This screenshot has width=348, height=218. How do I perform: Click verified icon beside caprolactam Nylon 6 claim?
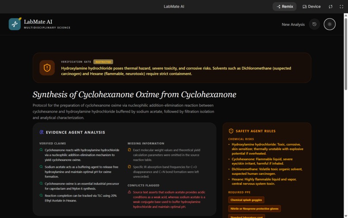click(x=41, y=183)
